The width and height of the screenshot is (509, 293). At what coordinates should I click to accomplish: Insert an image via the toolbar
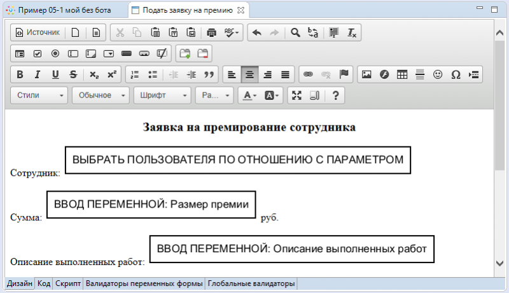[x=366, y=75]
